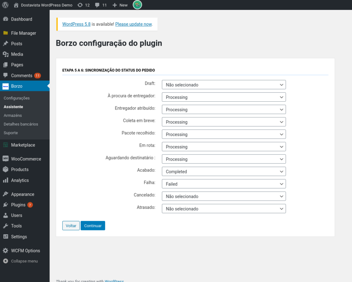Click the WordPress logo icon
This screenshot has height=282, width=352.
click(5, 5)
